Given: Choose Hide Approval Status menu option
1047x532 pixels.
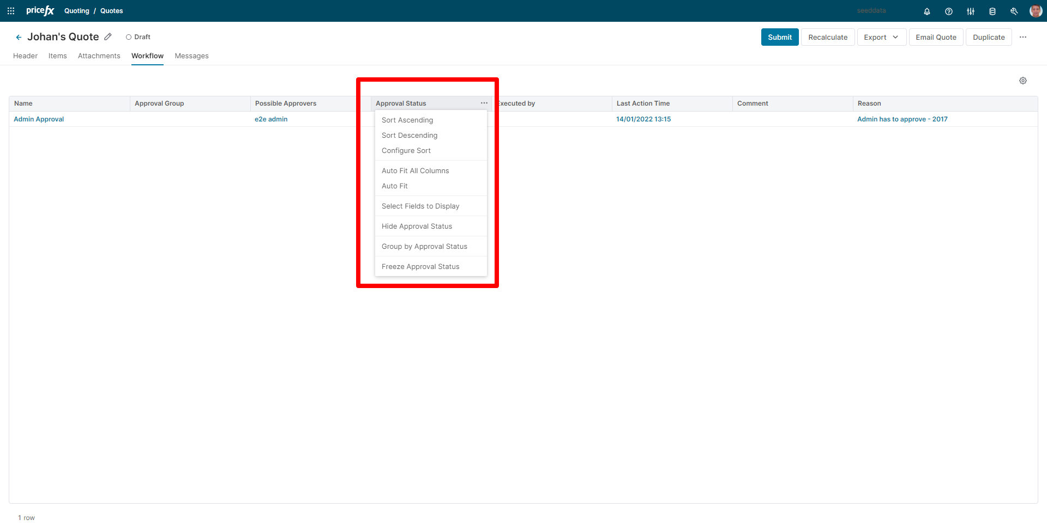Looking at the screenshot, I should click(x=417, y=226).
